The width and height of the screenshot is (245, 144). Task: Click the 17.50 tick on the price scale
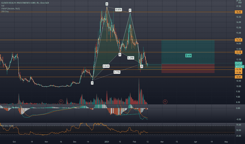239,6
